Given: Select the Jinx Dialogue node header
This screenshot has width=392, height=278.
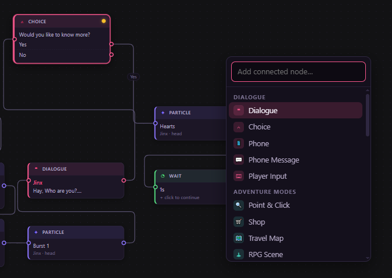Looking at the screenshot, I should tap(76, 169).
